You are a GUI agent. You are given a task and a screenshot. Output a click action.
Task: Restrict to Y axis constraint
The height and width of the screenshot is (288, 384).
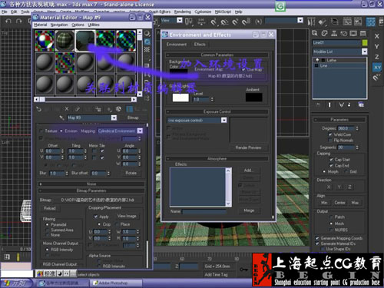[x=377, y=47]
